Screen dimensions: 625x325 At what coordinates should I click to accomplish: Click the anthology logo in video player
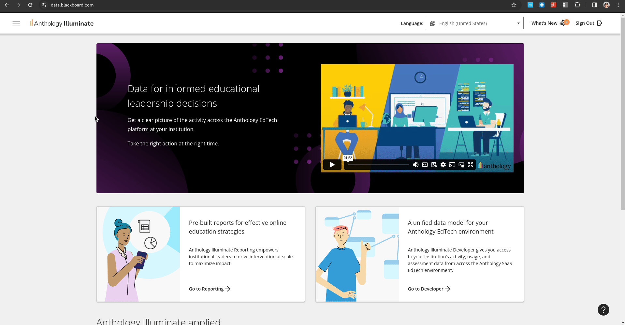click(x=495, y=166)
